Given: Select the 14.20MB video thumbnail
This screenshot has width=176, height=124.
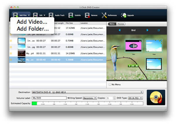Looking at the screenshot, I should 21,53.
